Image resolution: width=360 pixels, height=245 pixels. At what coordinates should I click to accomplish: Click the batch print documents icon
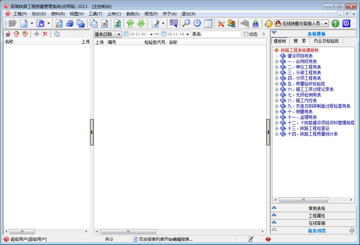81,23
